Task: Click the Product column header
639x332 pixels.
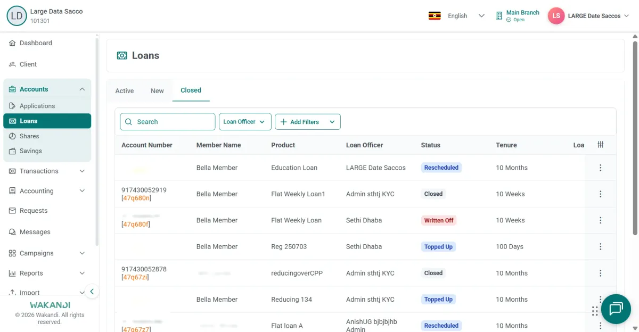Action: click(x=283, y=145)
